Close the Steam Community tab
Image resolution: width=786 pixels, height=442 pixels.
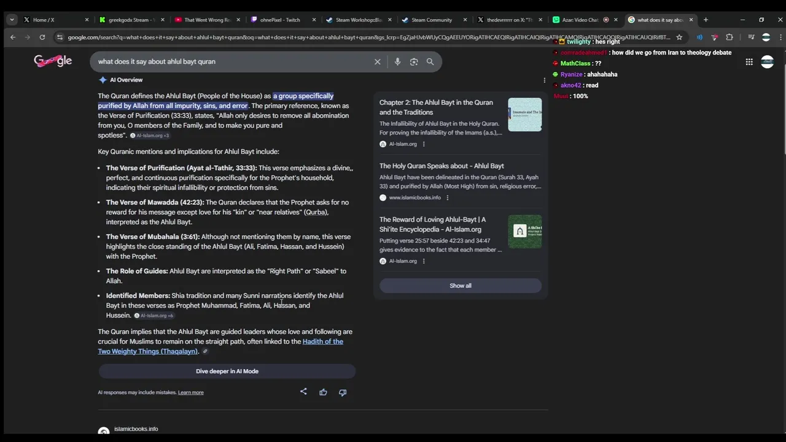(x=464, y=20)
